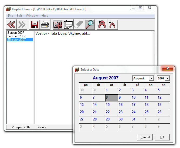Pick August 1 in the calendar
The height and width of the screenshot is (148, 180).
point(111,91)
